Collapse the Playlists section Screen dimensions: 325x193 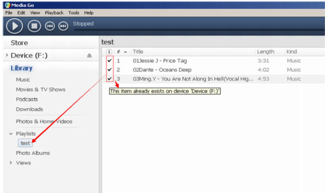point(11,134)
